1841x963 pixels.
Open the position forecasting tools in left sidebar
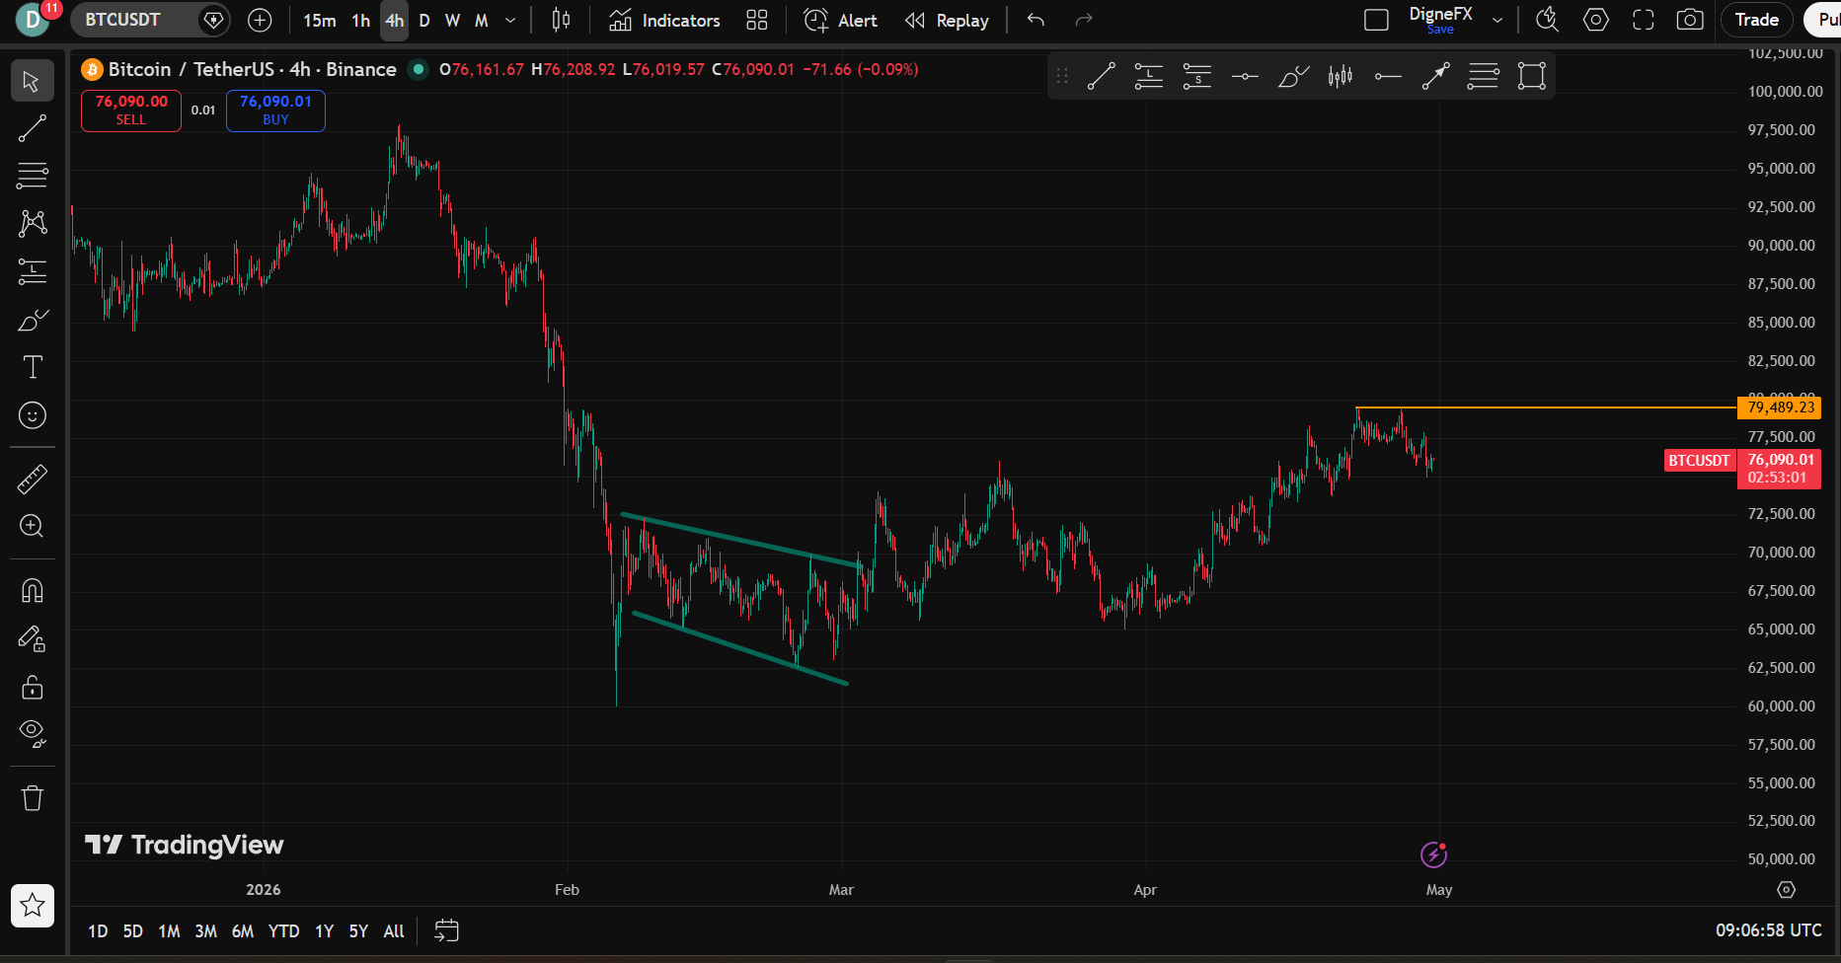click(32, 271)
